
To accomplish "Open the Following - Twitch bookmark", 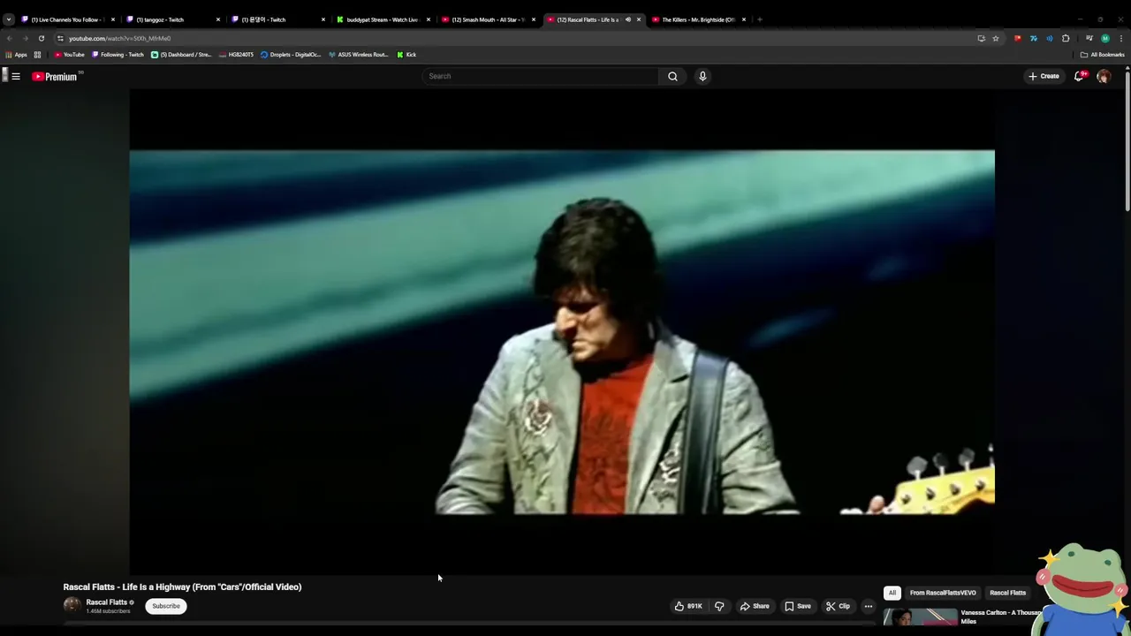I will (x=118, y=55).
